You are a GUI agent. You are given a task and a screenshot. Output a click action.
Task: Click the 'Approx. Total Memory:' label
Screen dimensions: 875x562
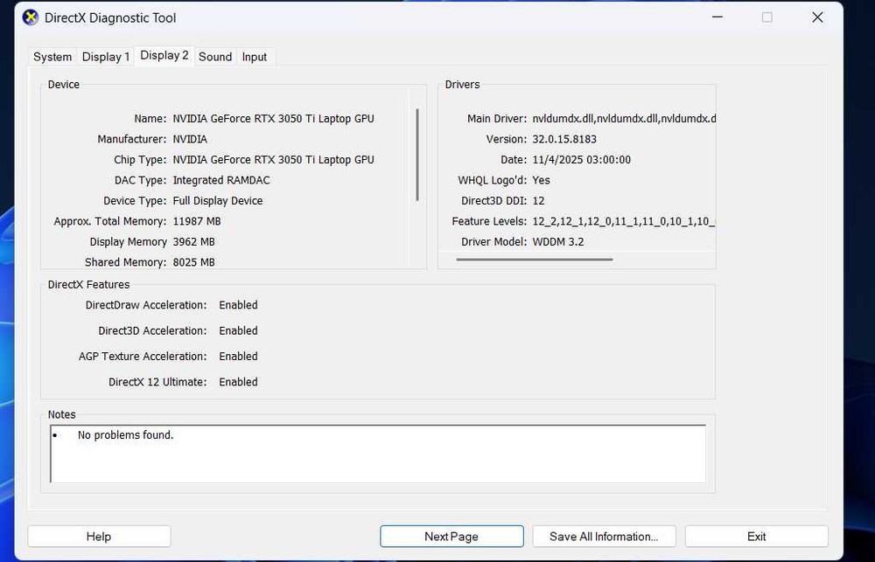pyautogui.click(x=110, y=221)
